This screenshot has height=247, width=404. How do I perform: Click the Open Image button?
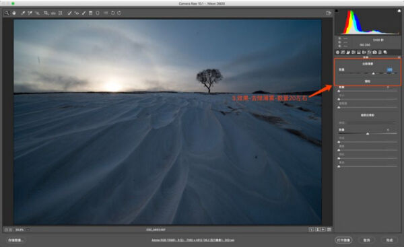343,240
